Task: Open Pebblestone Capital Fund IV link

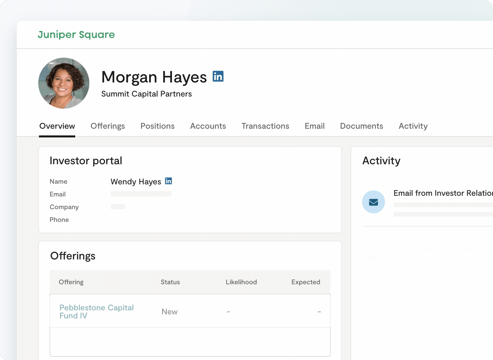Action: tap(97, 312)
